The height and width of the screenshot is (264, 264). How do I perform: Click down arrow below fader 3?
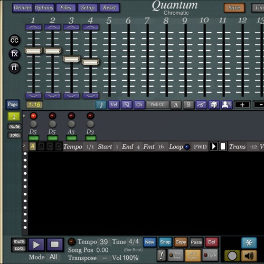click(x=71, y=96)
